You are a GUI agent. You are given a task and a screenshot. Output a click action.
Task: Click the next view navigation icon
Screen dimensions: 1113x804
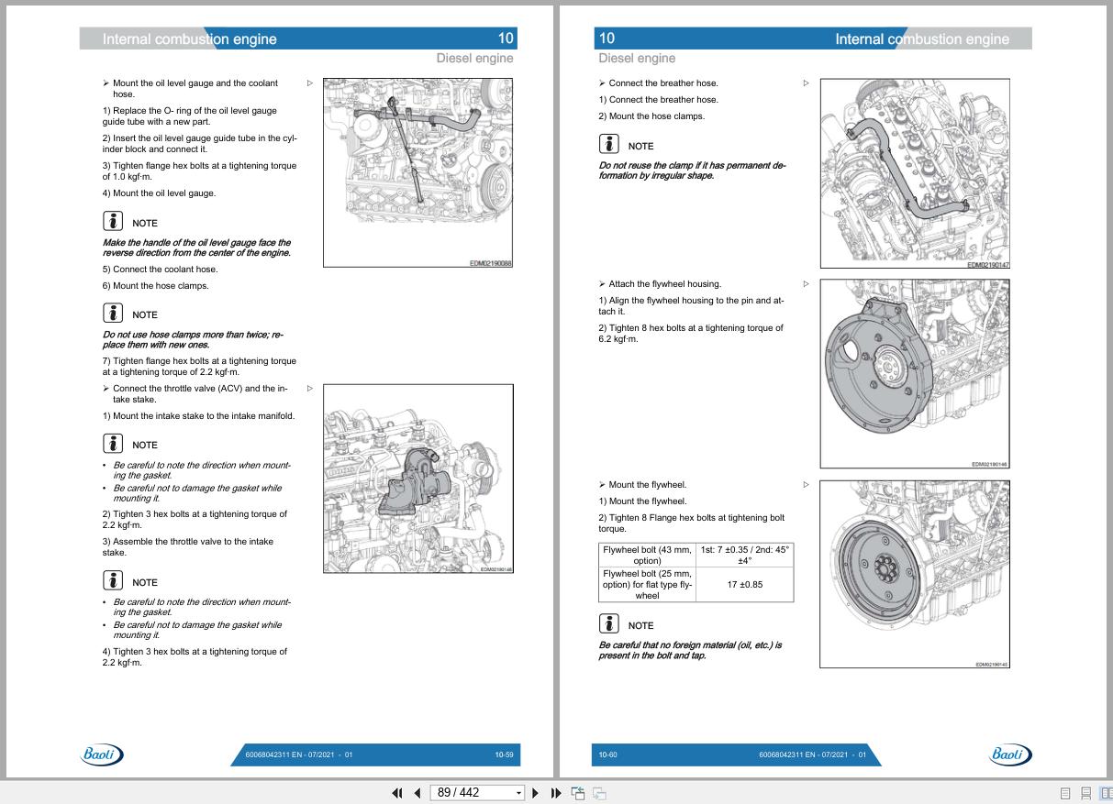click(599, 793)
